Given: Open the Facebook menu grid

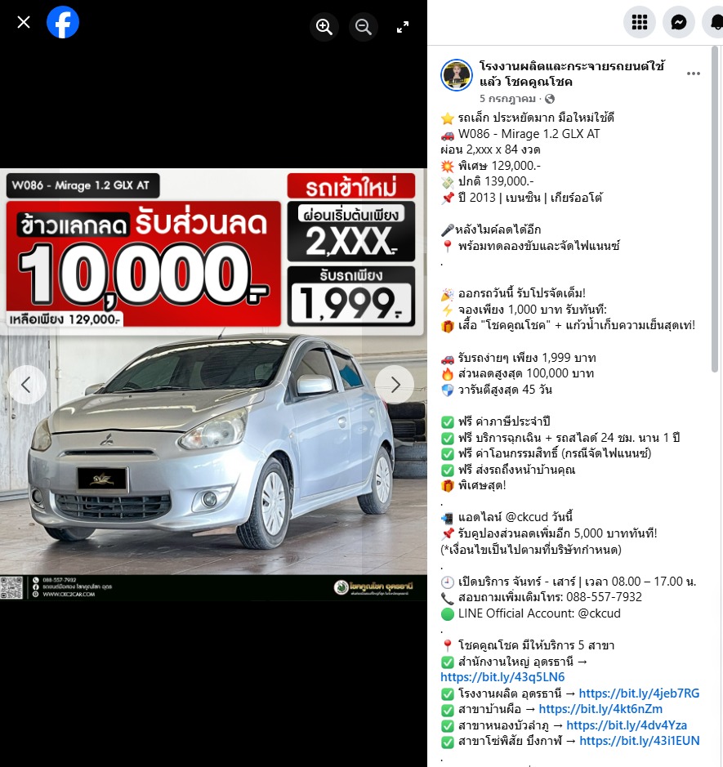Looking at the screenshot, I should pos(640,22).
